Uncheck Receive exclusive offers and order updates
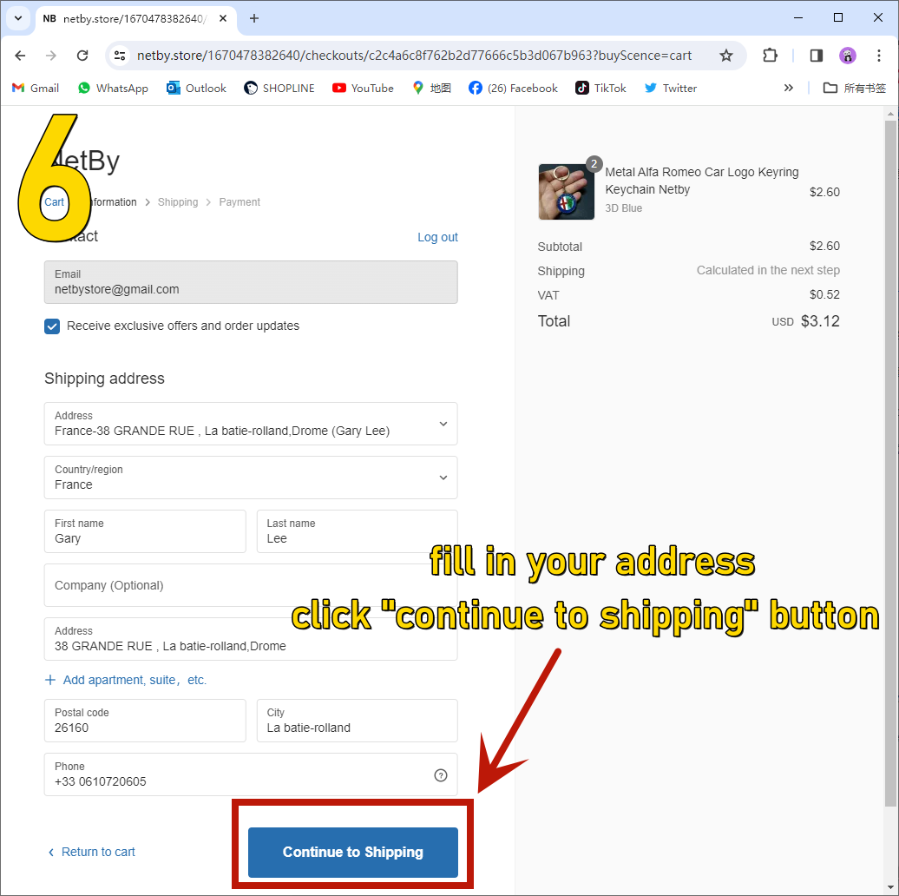 click(52, 326)
